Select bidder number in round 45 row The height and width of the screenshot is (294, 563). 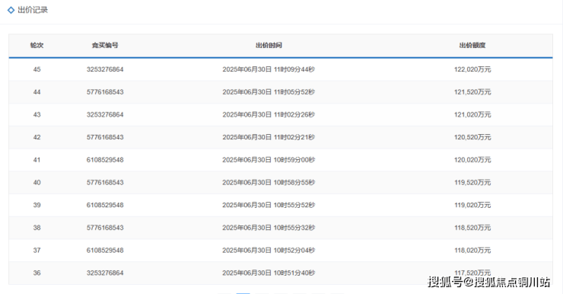click(105, 69)
